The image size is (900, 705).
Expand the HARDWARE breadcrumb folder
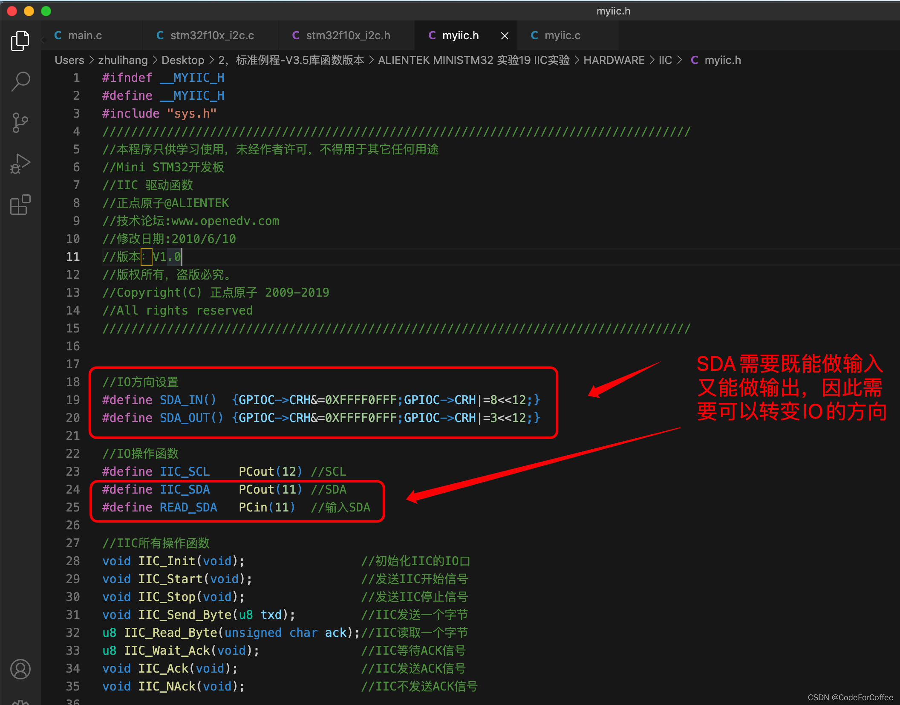pyautogui.click(x=614, y=60)
